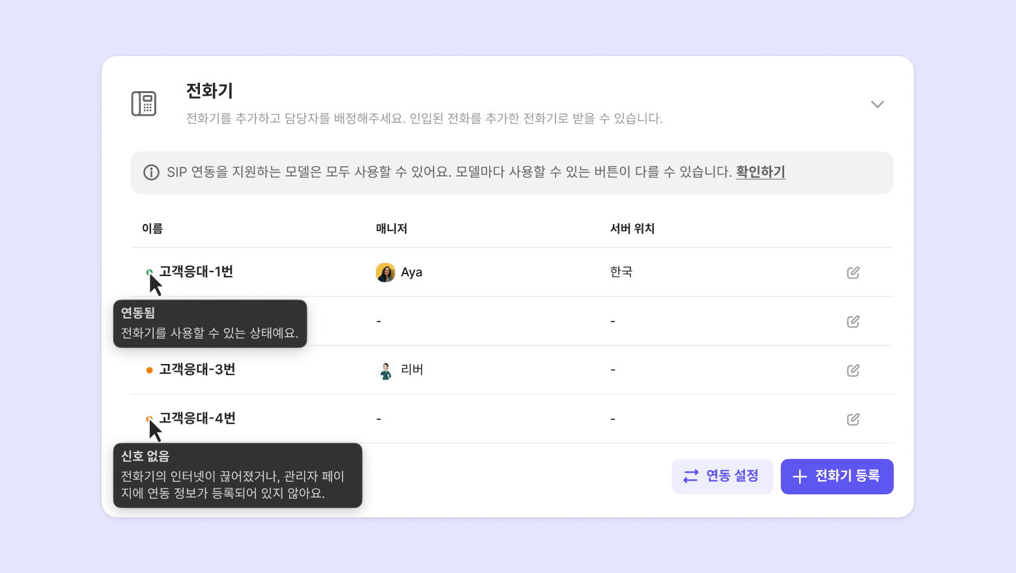Edit the 고객응대-3번 phone row
This screenshot has width=1016, height=573.
click(x=853, y=370)
